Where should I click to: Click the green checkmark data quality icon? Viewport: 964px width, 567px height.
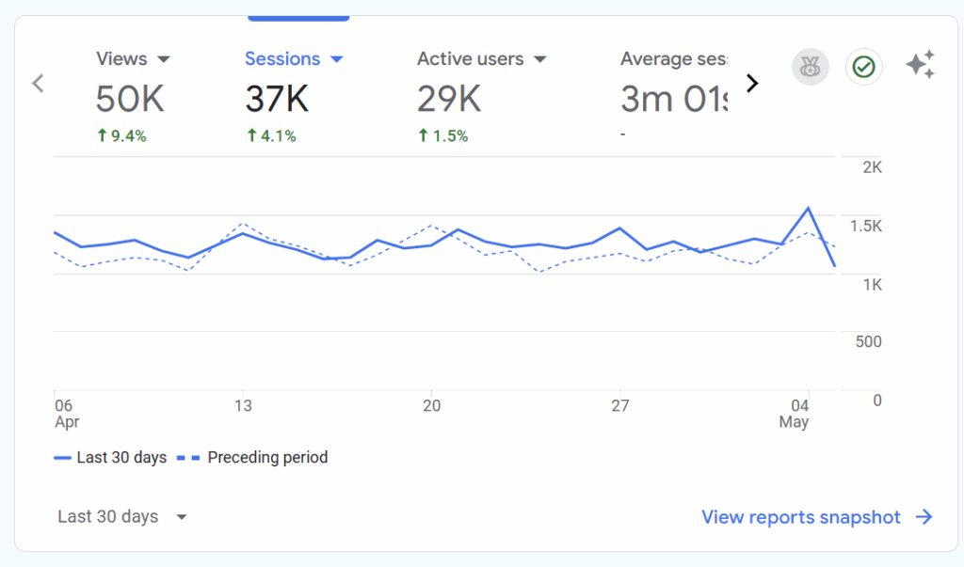[x=863, y=68]
